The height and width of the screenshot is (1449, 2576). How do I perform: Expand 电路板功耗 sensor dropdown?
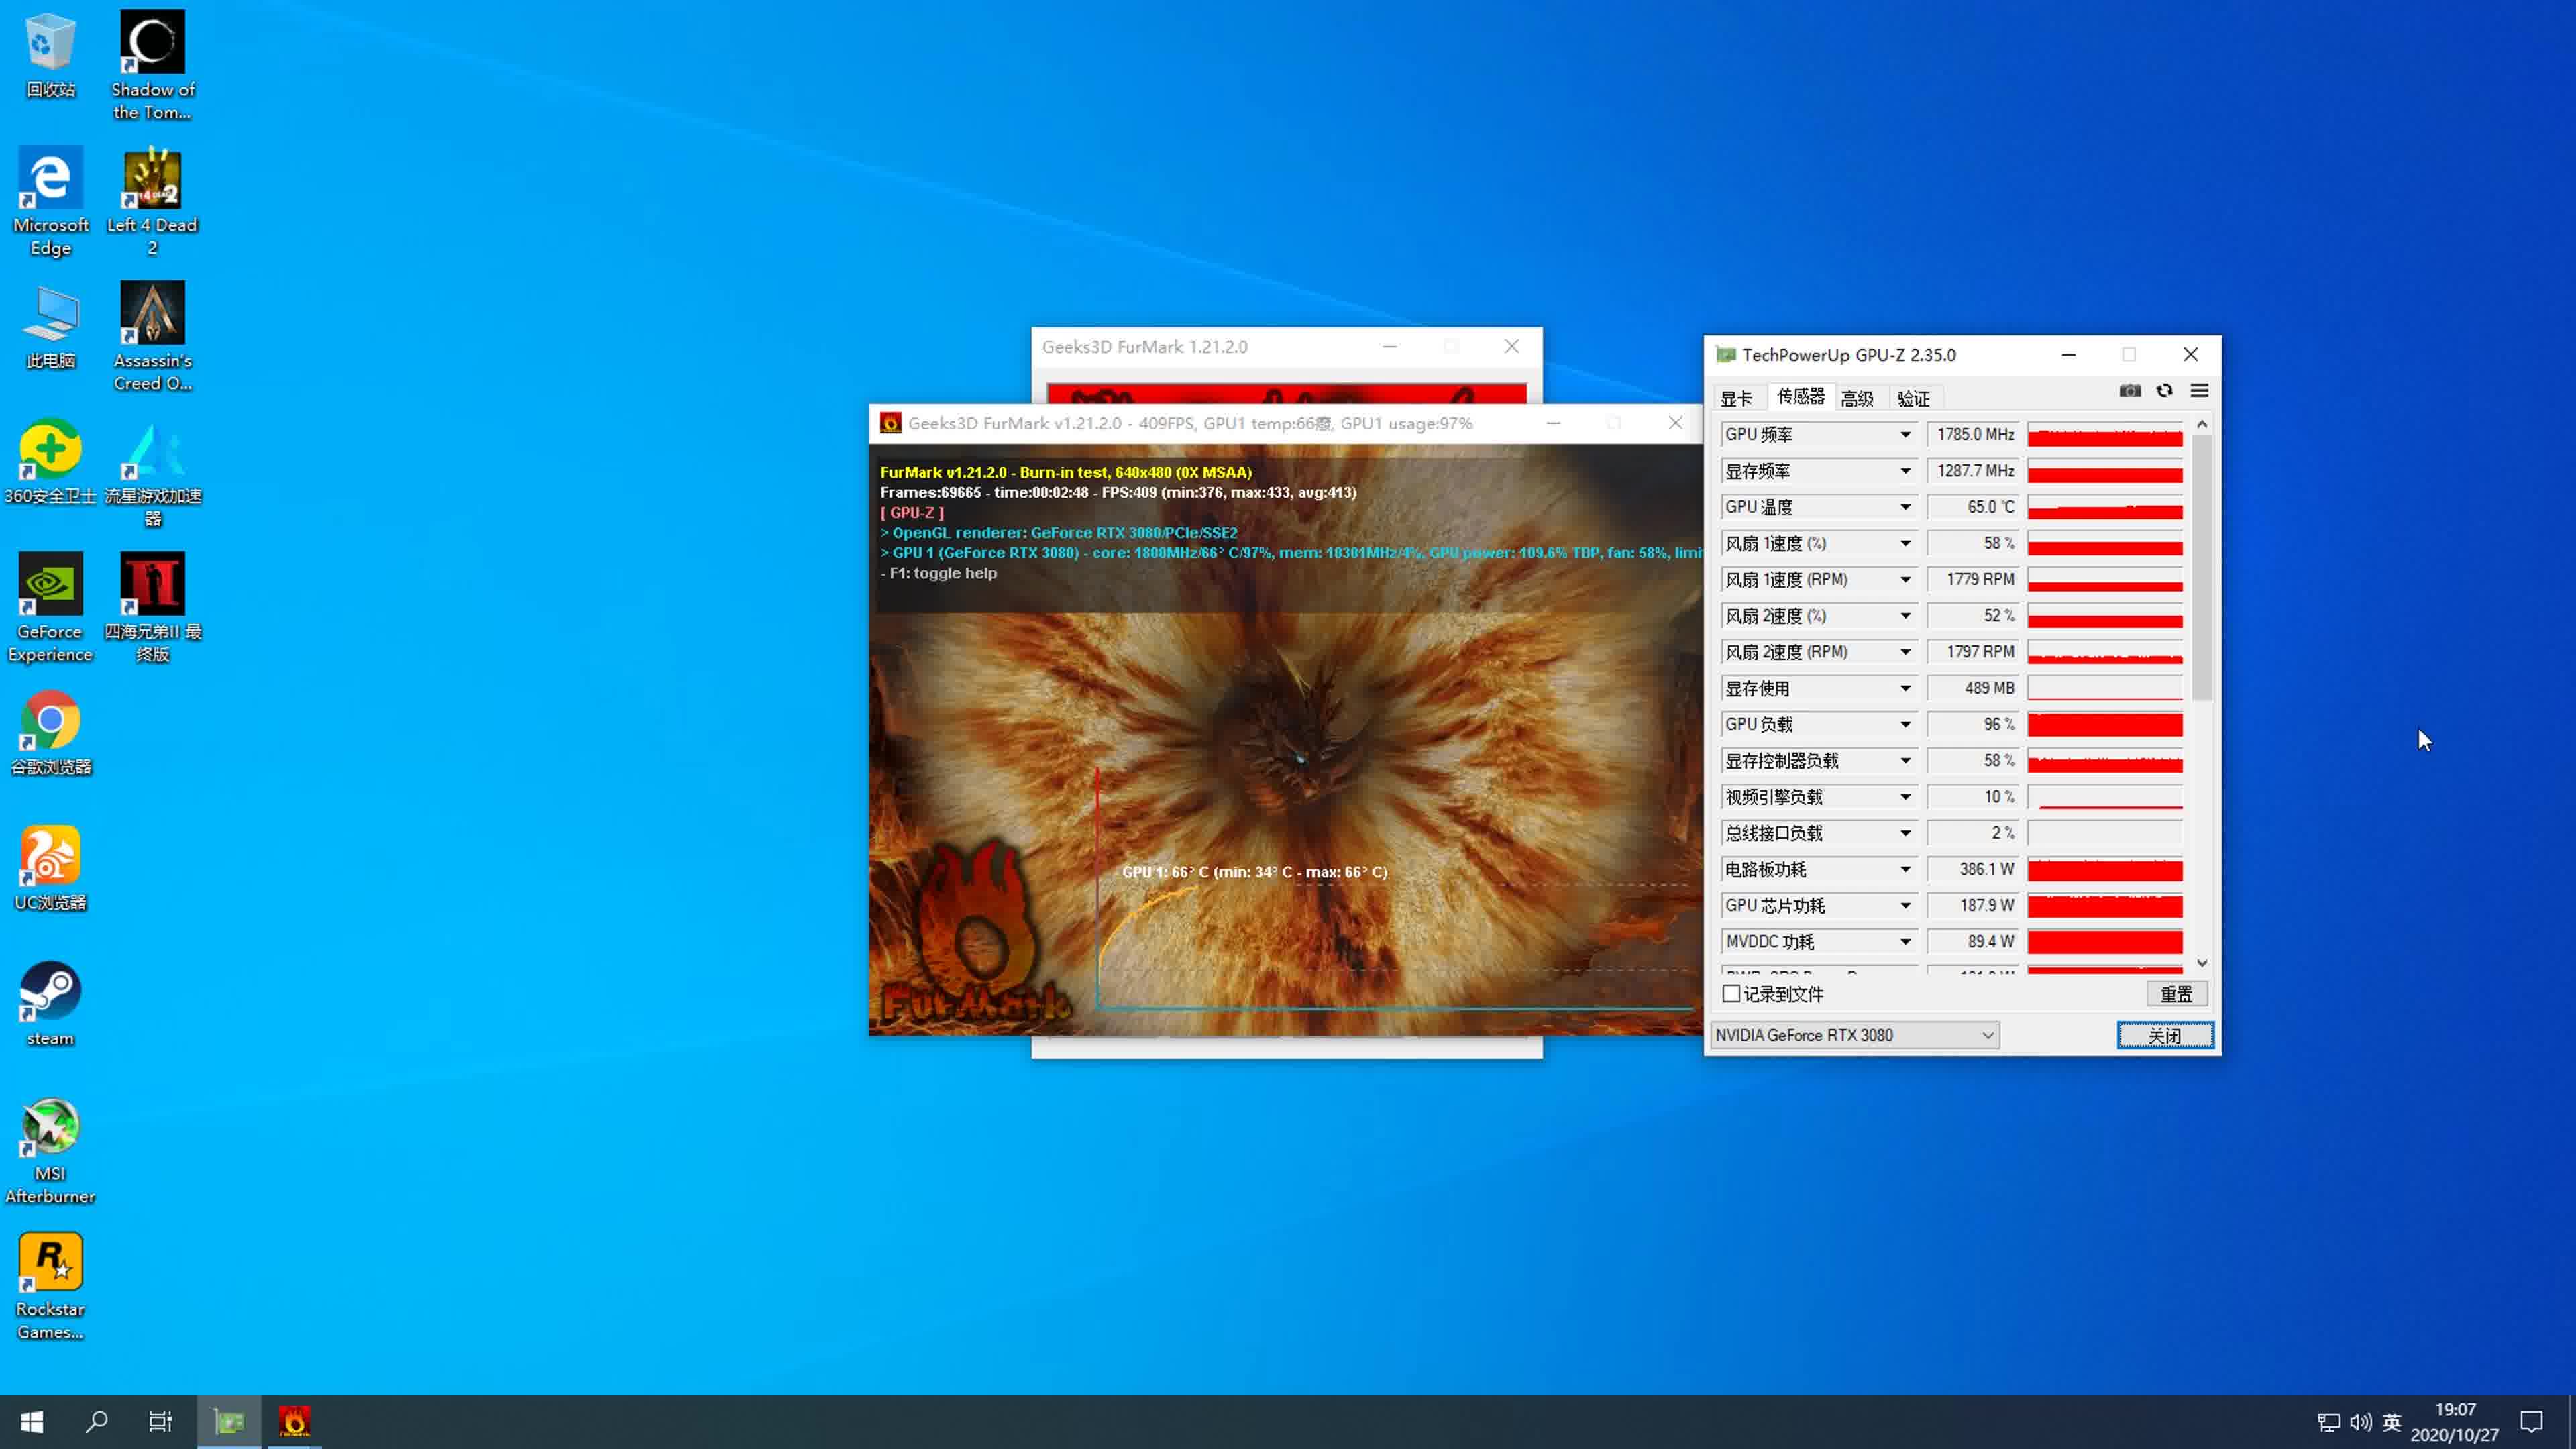(x=1905, y=869)
